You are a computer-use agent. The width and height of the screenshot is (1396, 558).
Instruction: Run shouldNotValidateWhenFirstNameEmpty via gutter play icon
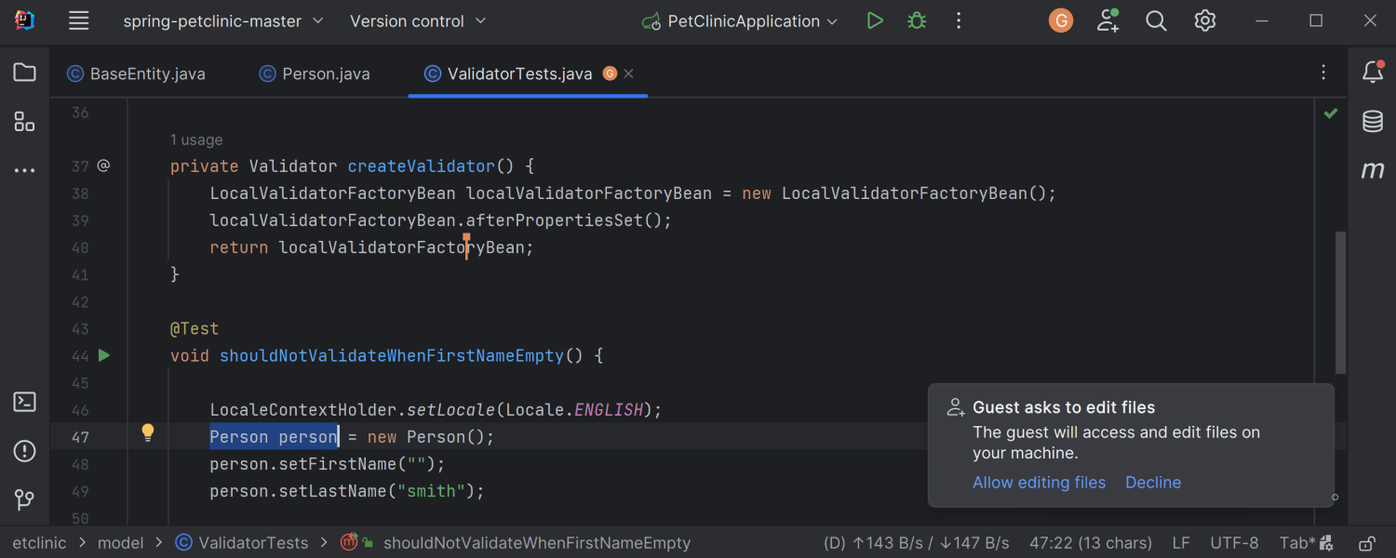103,355
